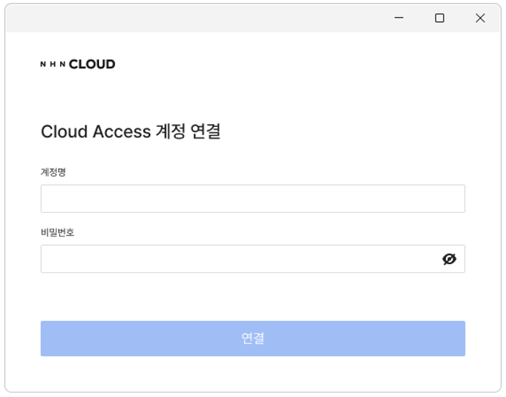Click the small NHN letters in logo
The image size is (506, 397).
pyautogui.click(x=53, y=64)
